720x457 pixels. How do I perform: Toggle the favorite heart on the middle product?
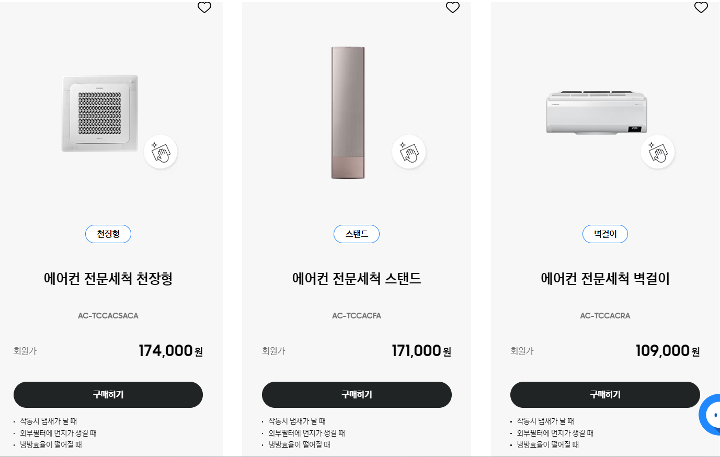pyautogui.click(x=453, y=7)
